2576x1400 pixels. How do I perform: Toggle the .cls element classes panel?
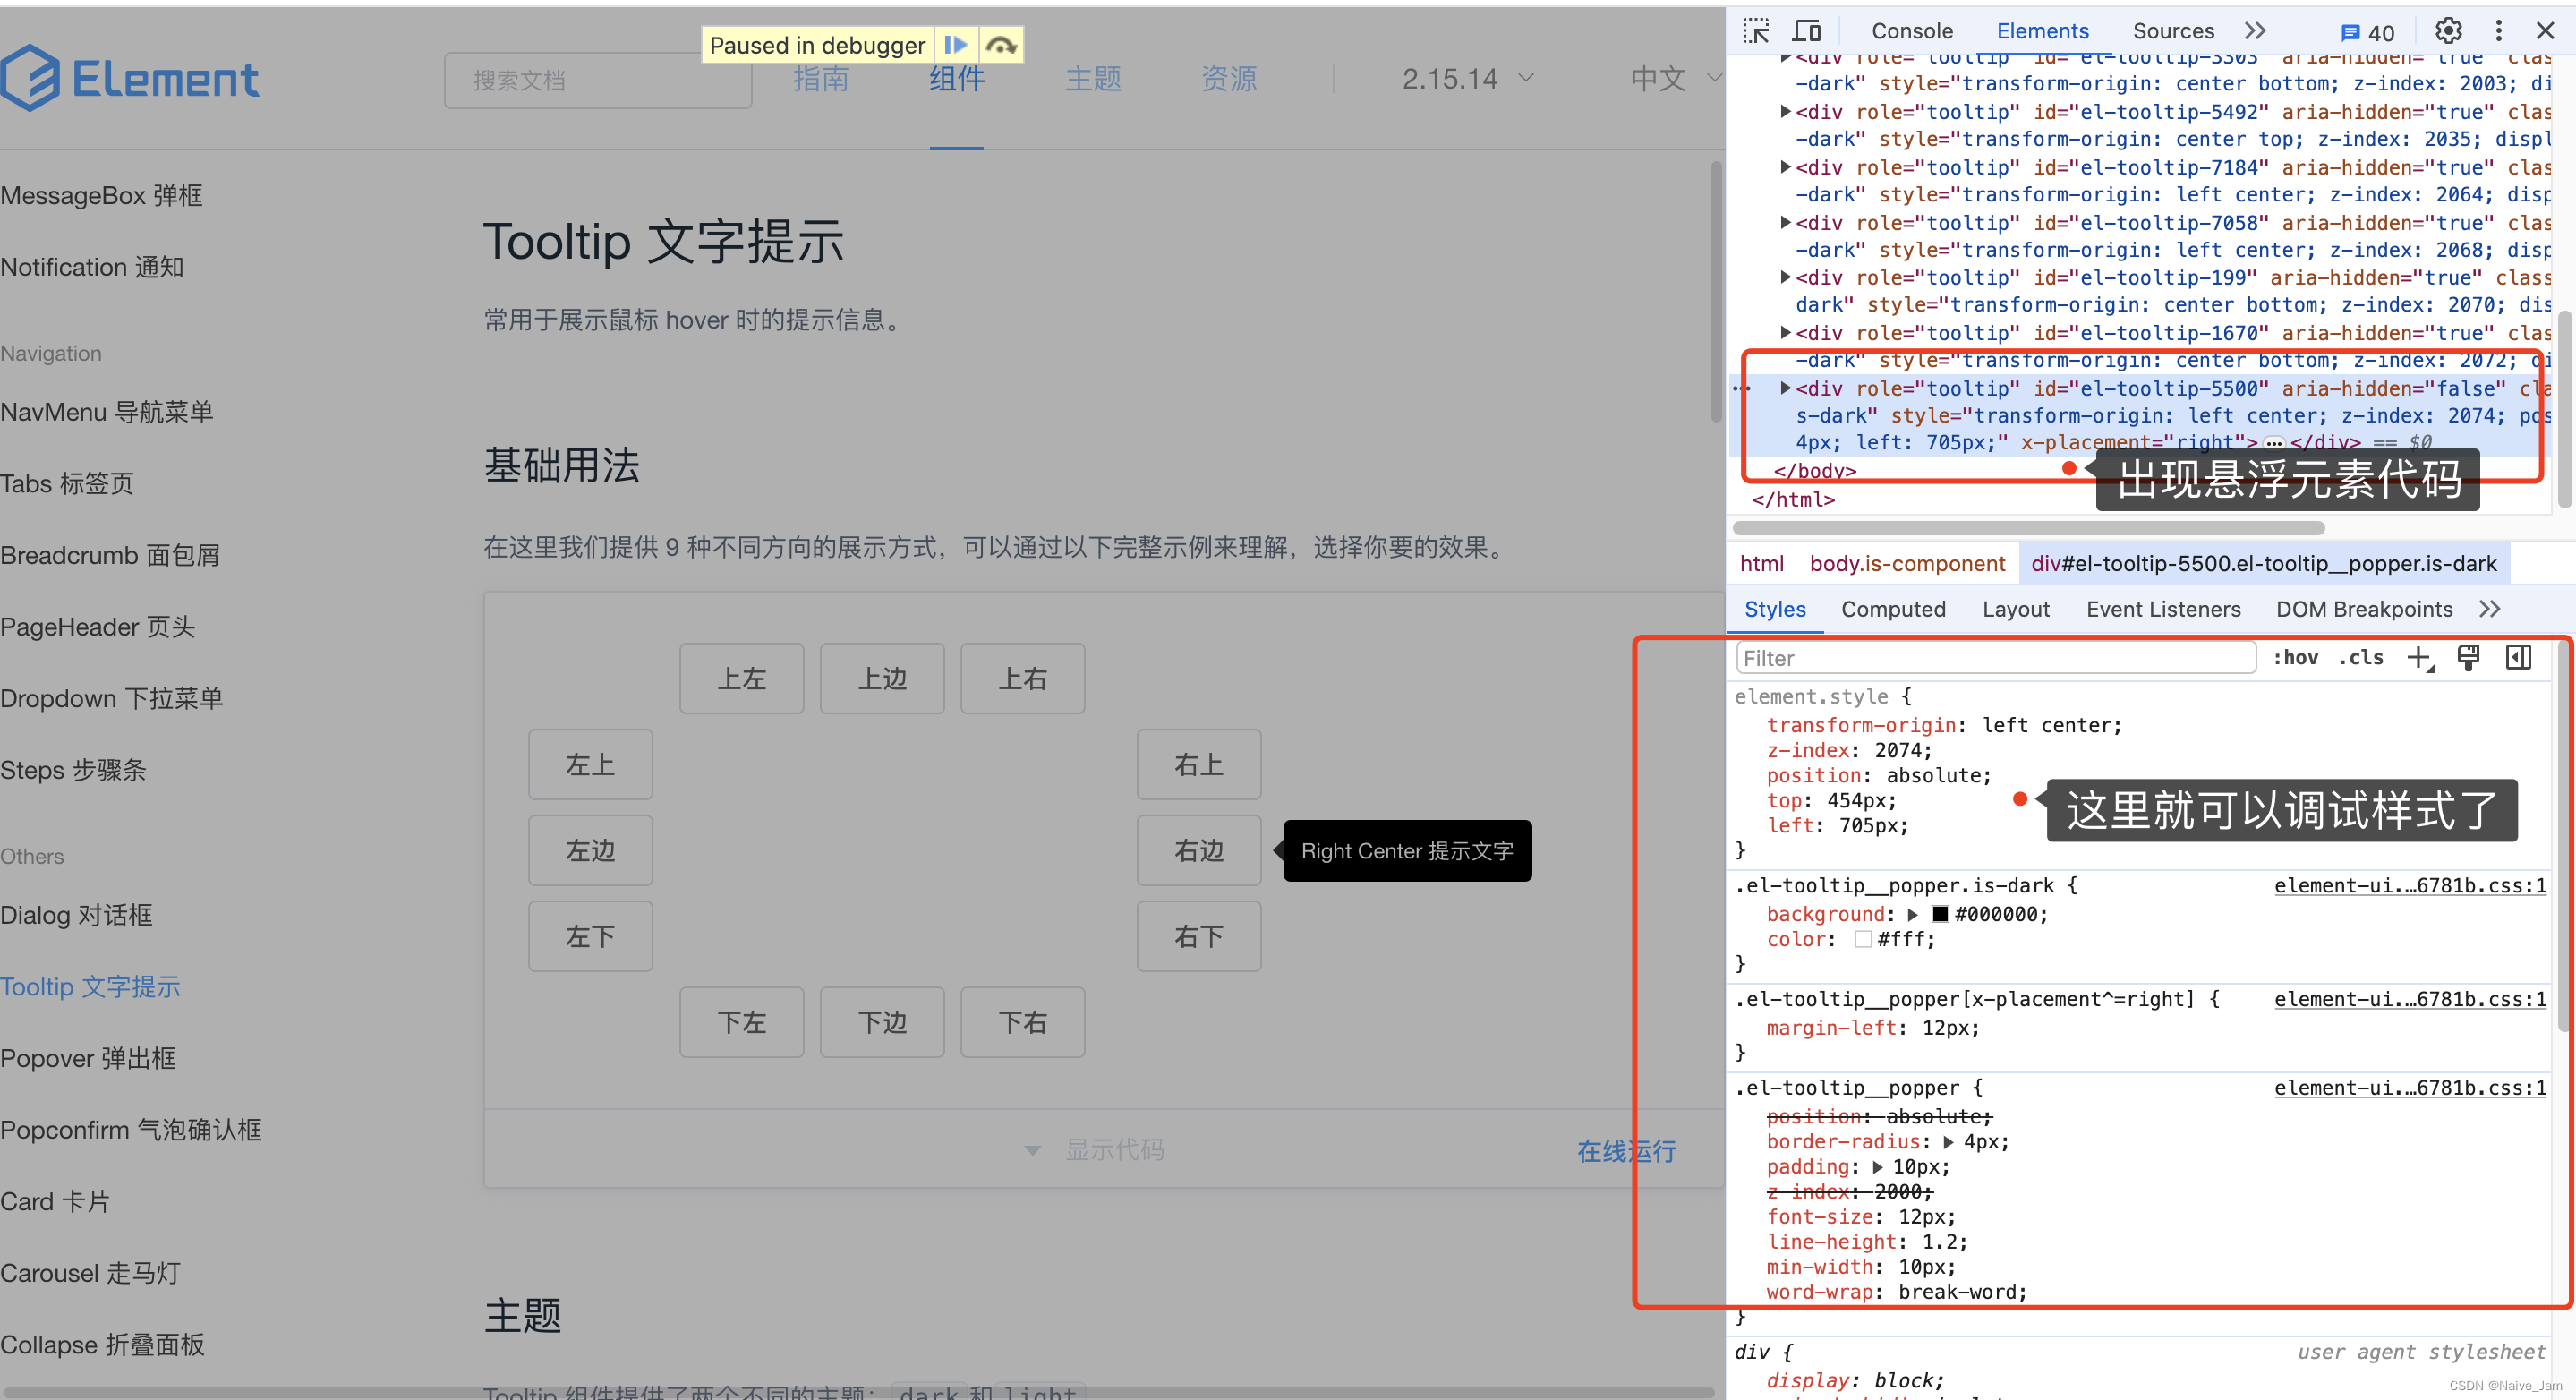tap(2361, 658)
